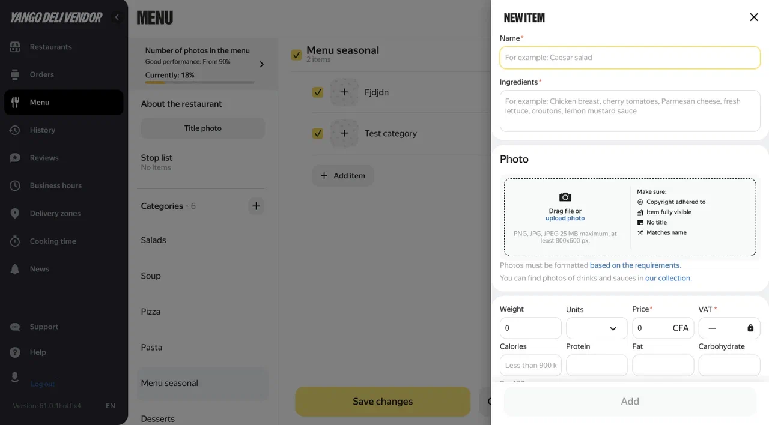The height and width of the screenshot is (425, 769).
Task: Select the Orders icon in sidebar
Action: [x=15, y=74]
